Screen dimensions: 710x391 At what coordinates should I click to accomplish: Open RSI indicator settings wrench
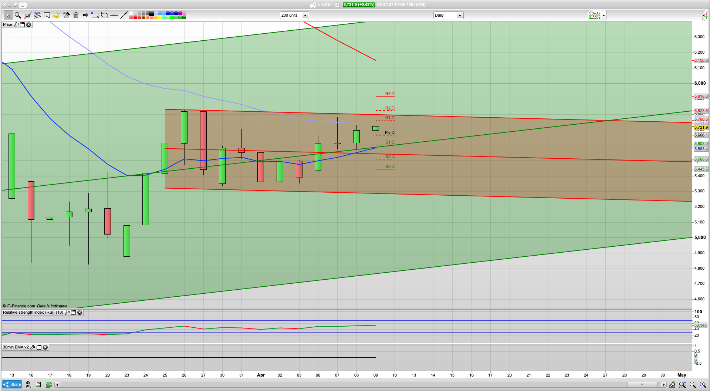pos(67,313)
